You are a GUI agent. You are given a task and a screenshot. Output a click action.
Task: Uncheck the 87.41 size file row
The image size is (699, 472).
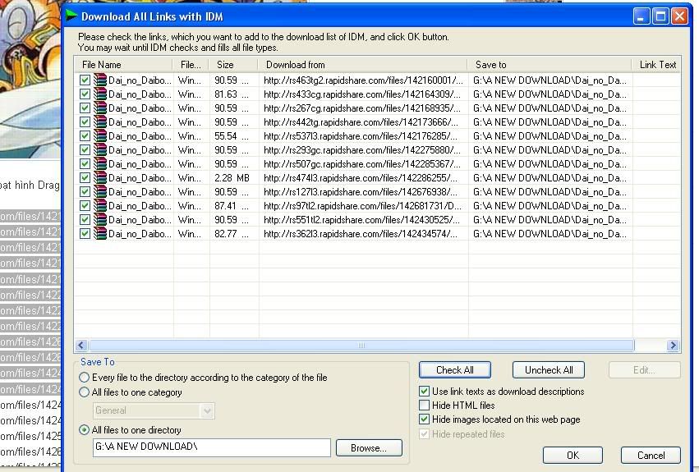(85, 205)
